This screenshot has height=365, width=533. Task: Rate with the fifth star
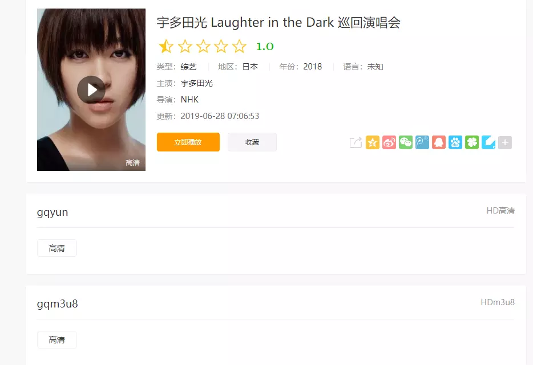pyautogui.click(x=239, y=46)
